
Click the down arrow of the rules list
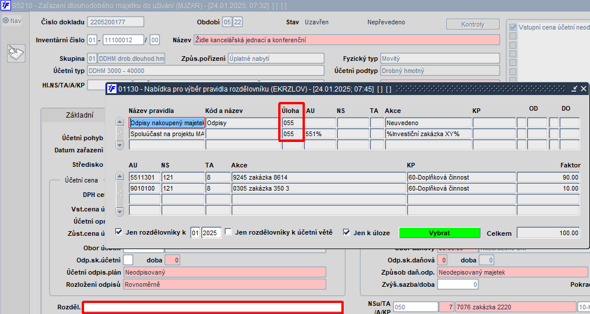(119, 145)
